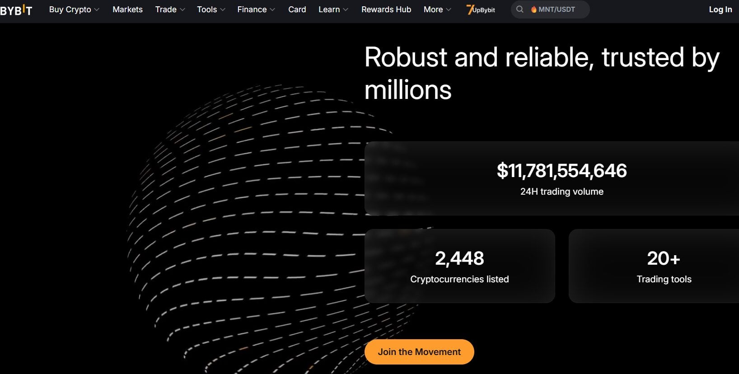The image size is (739, 374).
Task: Click the Join the Movement button
Action: (x=419, y=351)
